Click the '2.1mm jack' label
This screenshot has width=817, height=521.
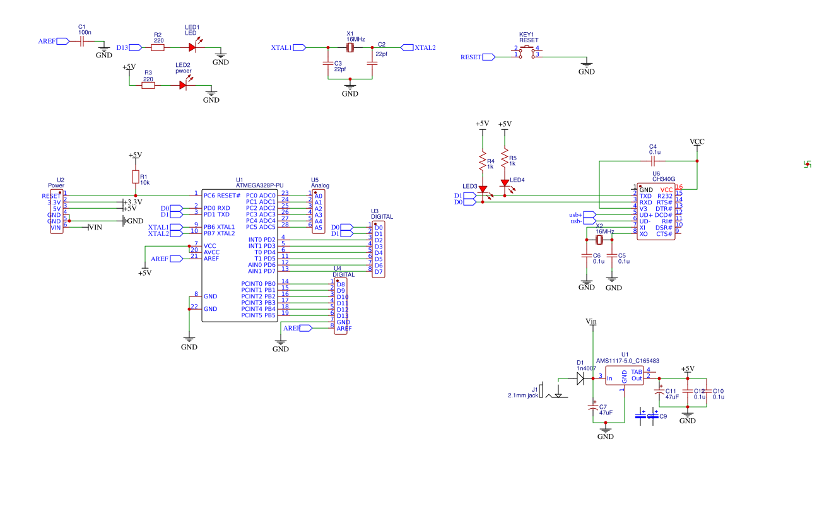click(522, 395)
